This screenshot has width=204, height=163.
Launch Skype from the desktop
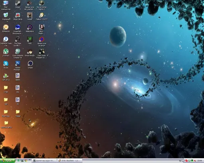[x=6, y=65]
